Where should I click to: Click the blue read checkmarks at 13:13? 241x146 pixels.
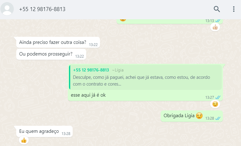pos(218,21)
